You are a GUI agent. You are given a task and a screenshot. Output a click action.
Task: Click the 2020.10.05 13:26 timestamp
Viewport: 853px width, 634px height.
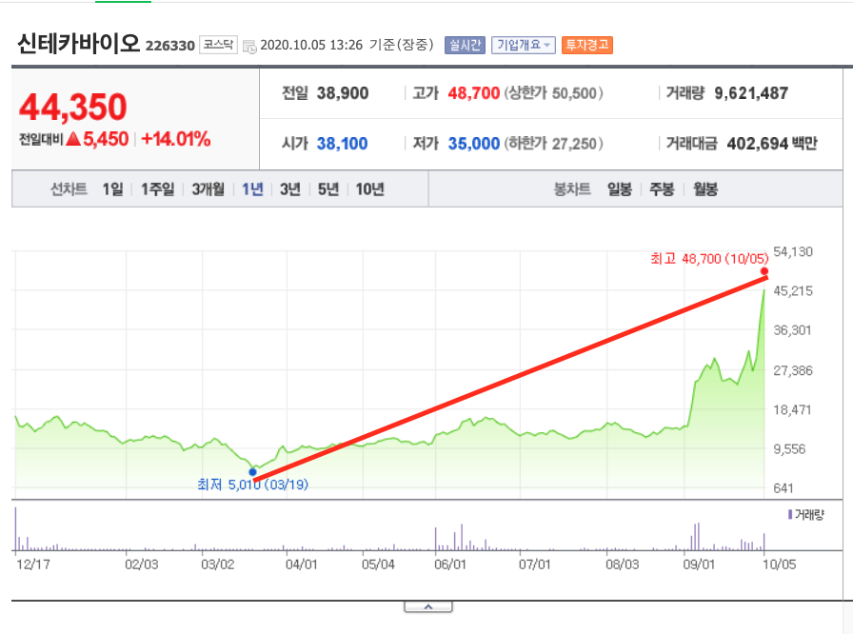(311, 45)
